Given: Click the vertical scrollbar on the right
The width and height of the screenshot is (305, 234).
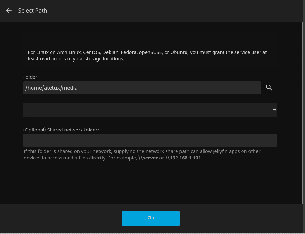Looking at the screenshot, I should coord(302,113).
